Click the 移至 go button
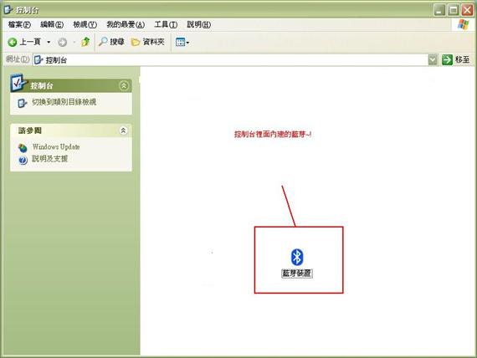This screenshot has height=358, width=477. (x=456, y=59)
